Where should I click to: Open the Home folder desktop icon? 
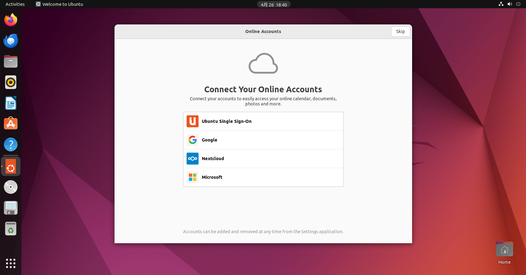(x=504, y=253)
